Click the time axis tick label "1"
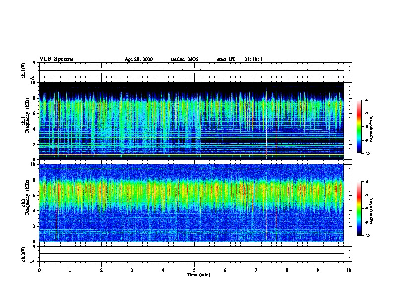393x303 pixels. (70, 270)
